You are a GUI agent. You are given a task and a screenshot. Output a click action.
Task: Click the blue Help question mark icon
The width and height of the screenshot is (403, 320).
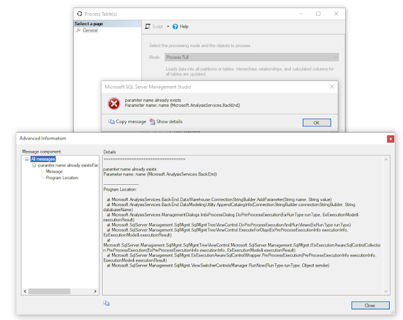tap(175, 26)
